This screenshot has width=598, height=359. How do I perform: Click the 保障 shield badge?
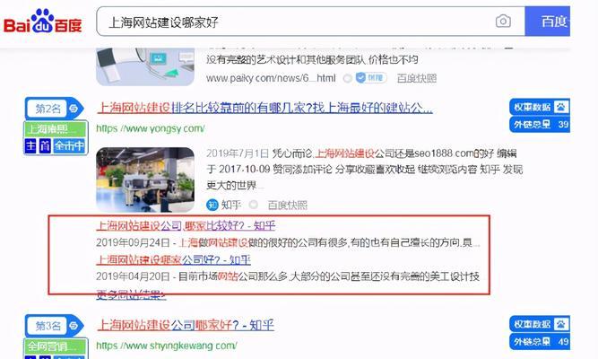point(370,78)
